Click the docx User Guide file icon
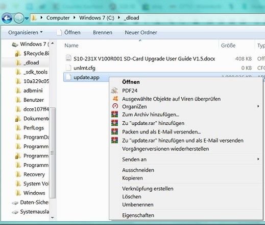The width and height of the screenshot is (265, 225). tap(68, 58)
